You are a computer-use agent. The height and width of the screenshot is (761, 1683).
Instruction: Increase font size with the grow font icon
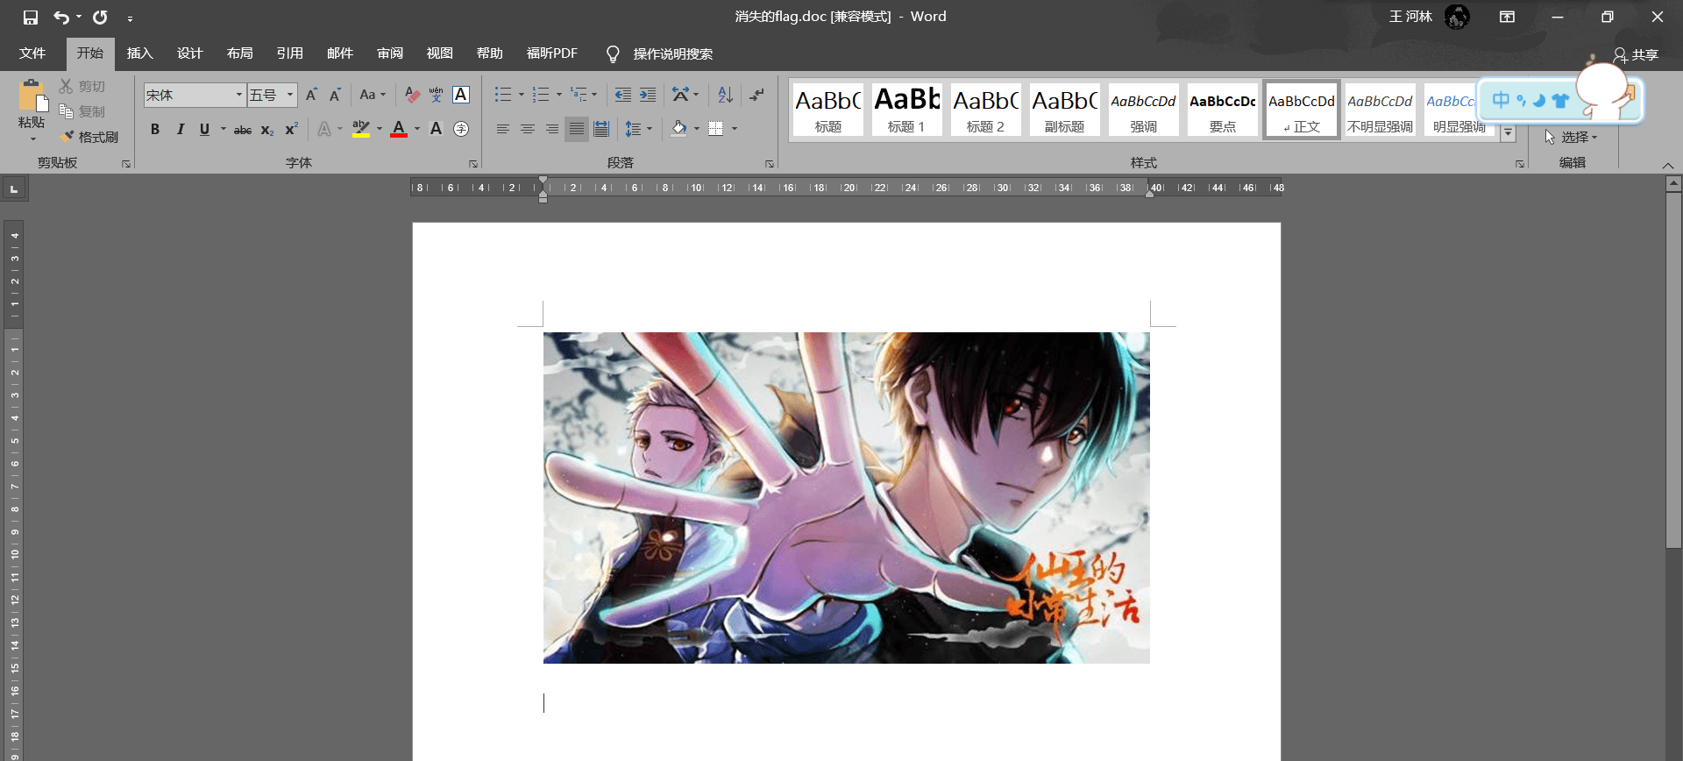click(x=311, y=95)
